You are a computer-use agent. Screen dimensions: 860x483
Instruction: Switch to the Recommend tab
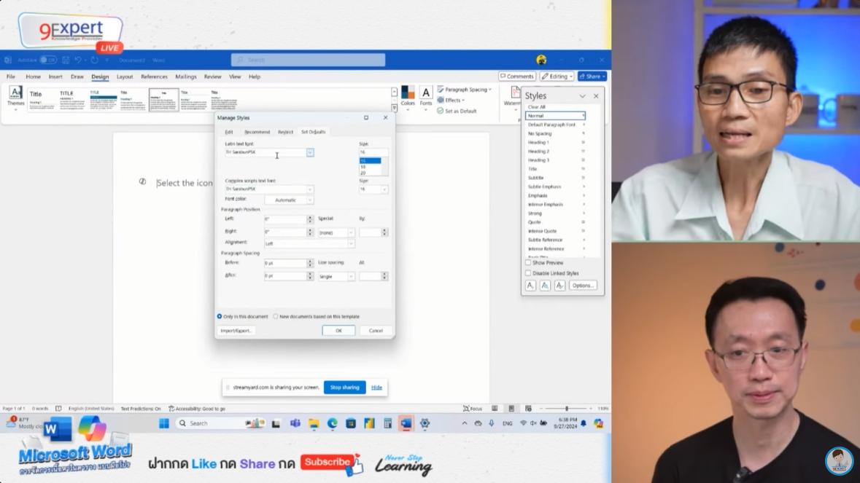[257, 132]
